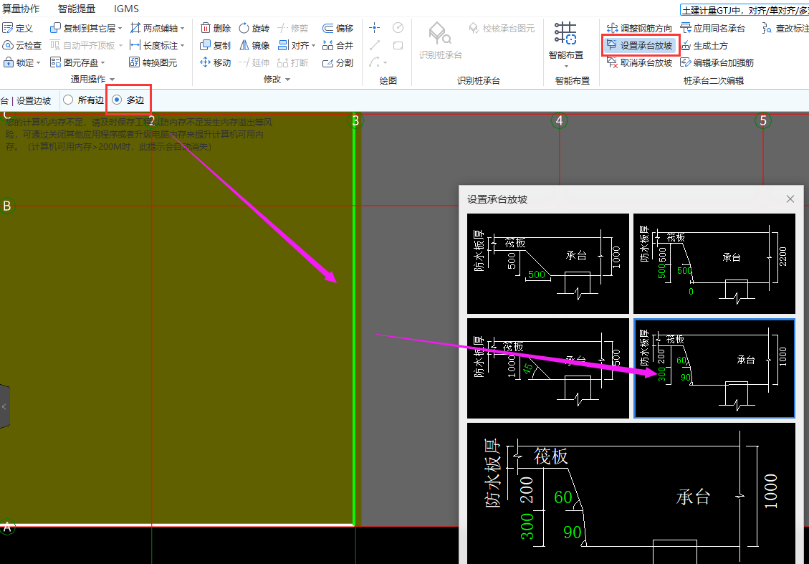The width and height of the screenshot is (809, 564).
Task: Expand the 通用操作 group arrow
Action: click(x=112, y=80)
